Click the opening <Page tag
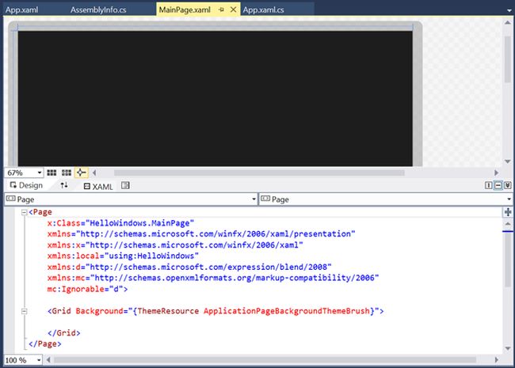 (x=40, y=212)
